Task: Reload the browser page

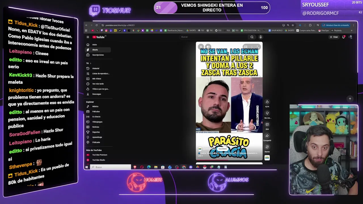Action: (96, 25)
